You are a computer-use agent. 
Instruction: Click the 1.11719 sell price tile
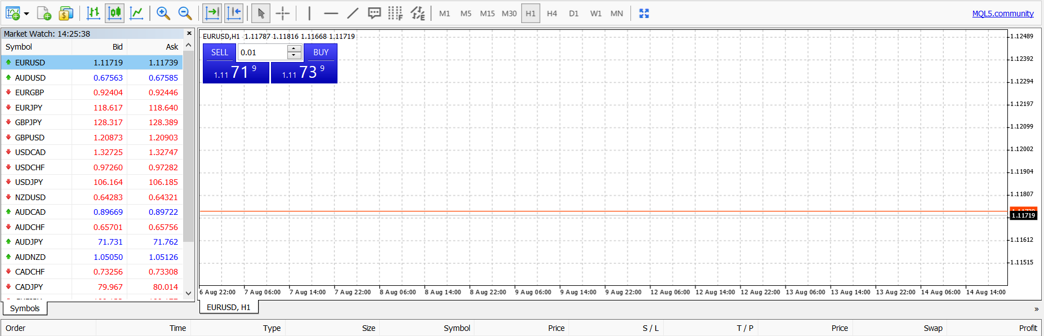pos(236,73)
